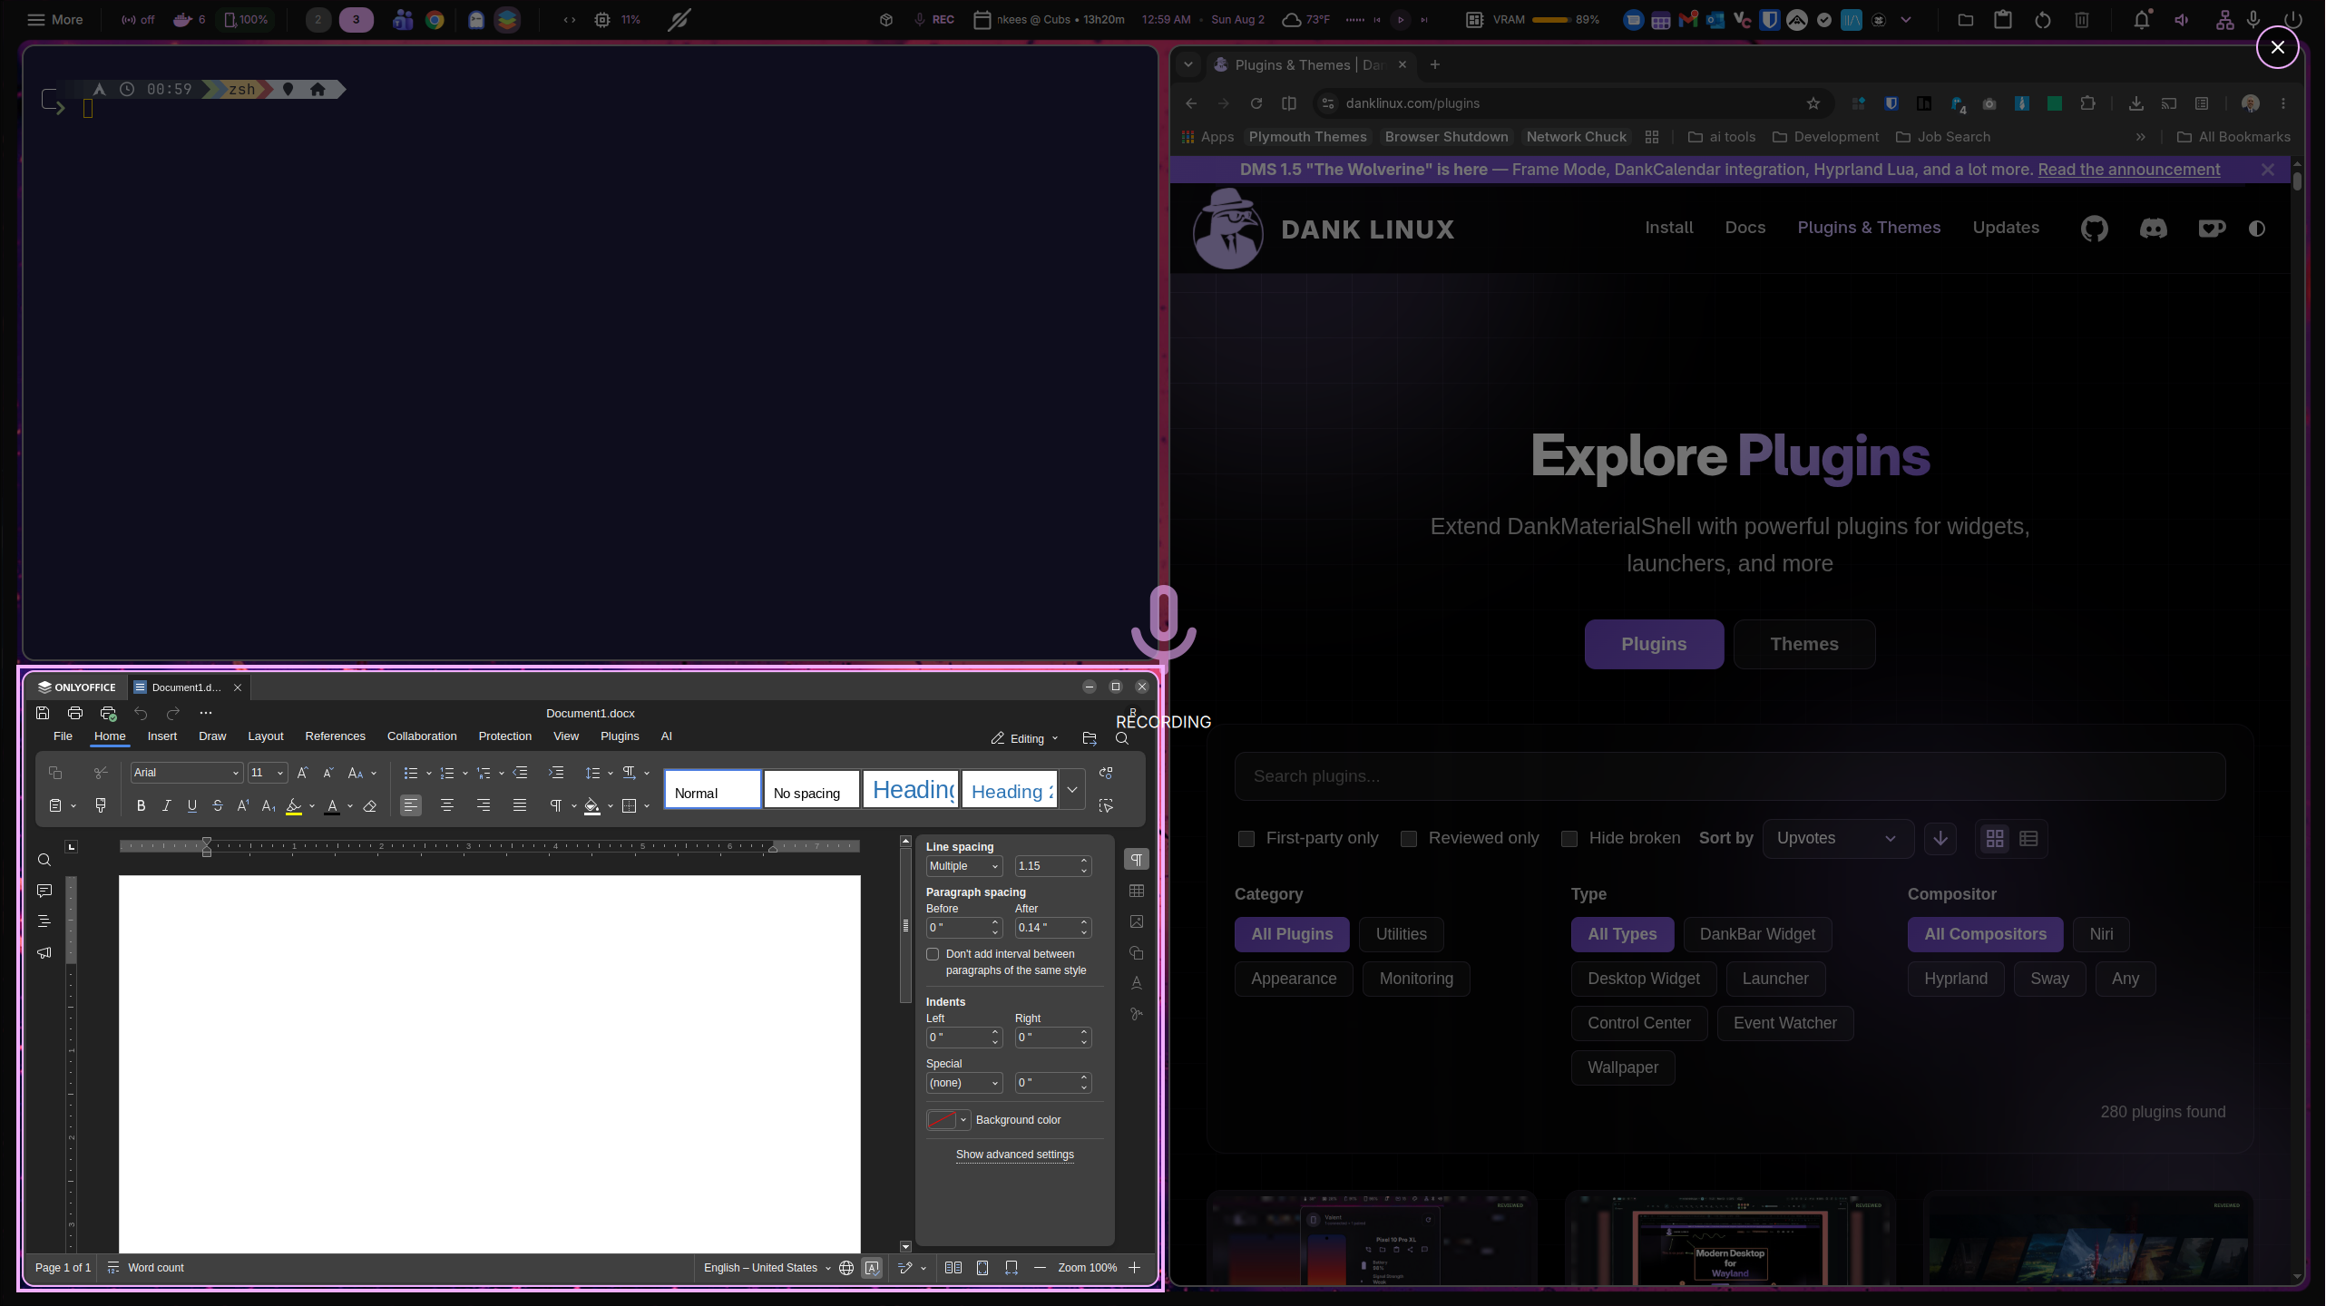
Task: Toggle track changes in ONLYOFFICE status bar
Action: click(904, 1268)
